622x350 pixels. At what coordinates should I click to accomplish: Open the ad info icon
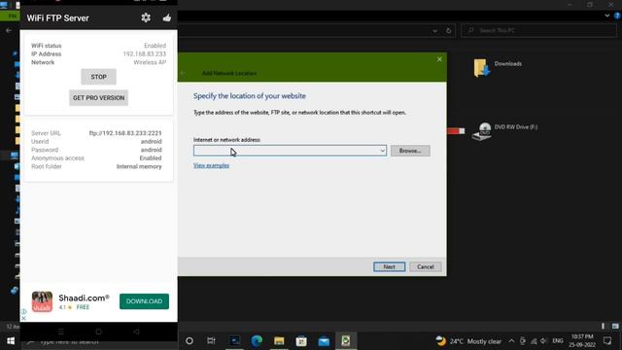coord(23,311)
